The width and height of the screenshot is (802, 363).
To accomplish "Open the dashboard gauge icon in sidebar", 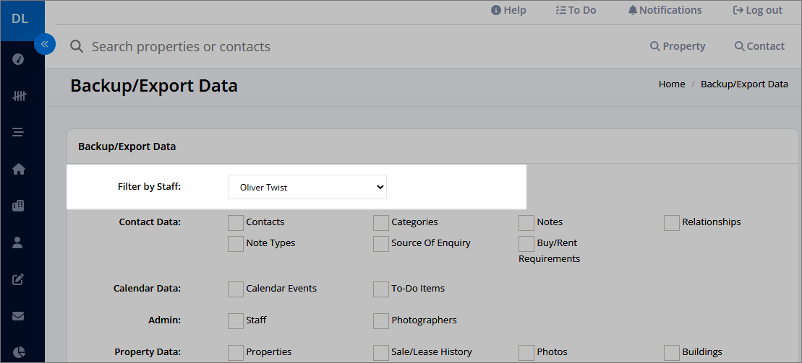I will tap(18, 59).
